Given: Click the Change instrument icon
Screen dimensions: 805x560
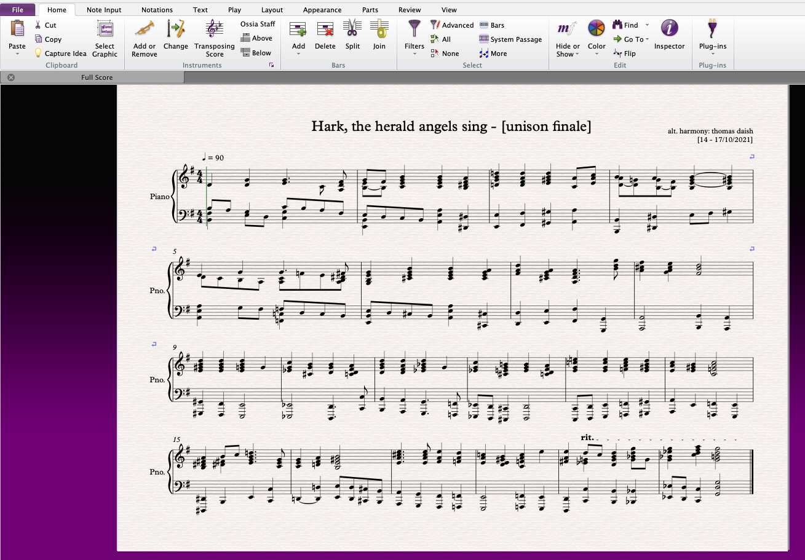Looking at the screenshot, I should tap(176, 30).
